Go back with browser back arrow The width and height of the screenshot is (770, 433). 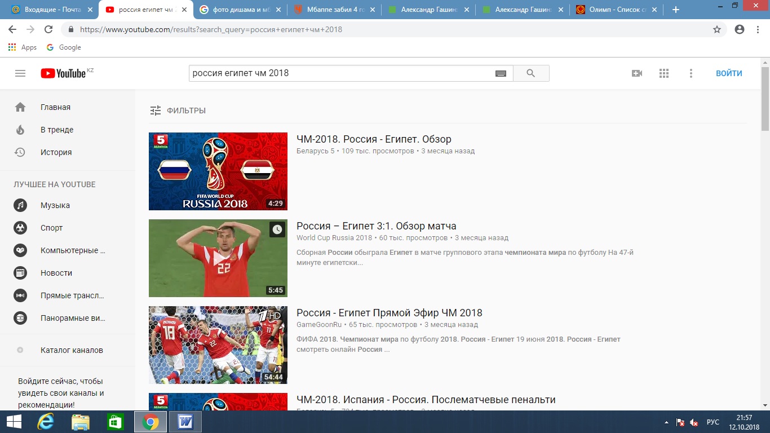(x=12, y=29)
